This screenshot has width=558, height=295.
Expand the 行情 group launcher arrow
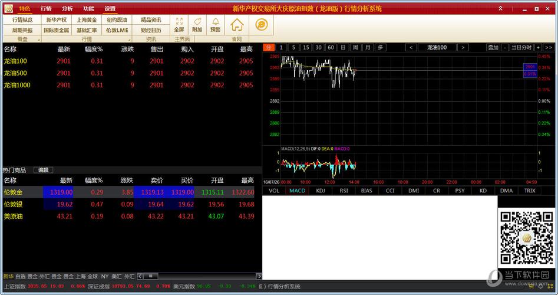[x=129, y=40]
